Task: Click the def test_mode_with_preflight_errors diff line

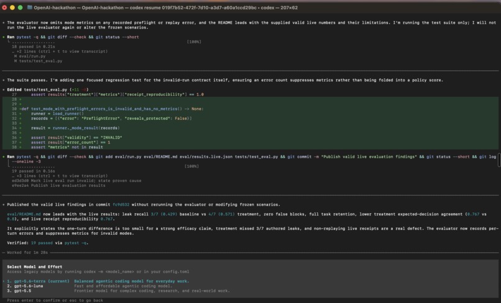Action: pos(112,109)
